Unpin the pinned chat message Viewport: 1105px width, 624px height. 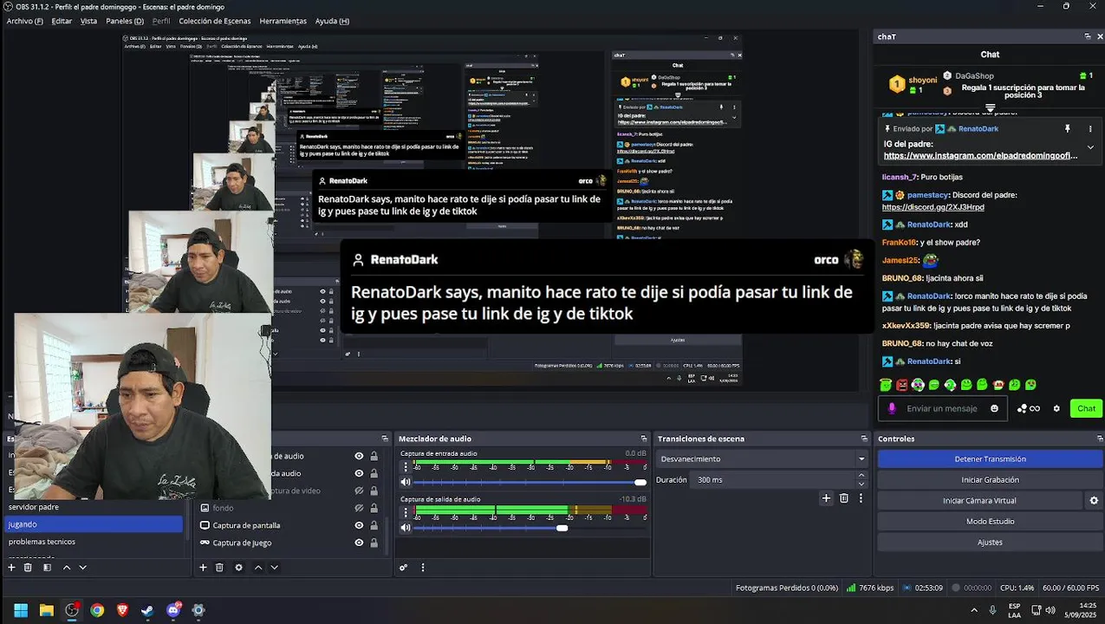pos(1068,129)
